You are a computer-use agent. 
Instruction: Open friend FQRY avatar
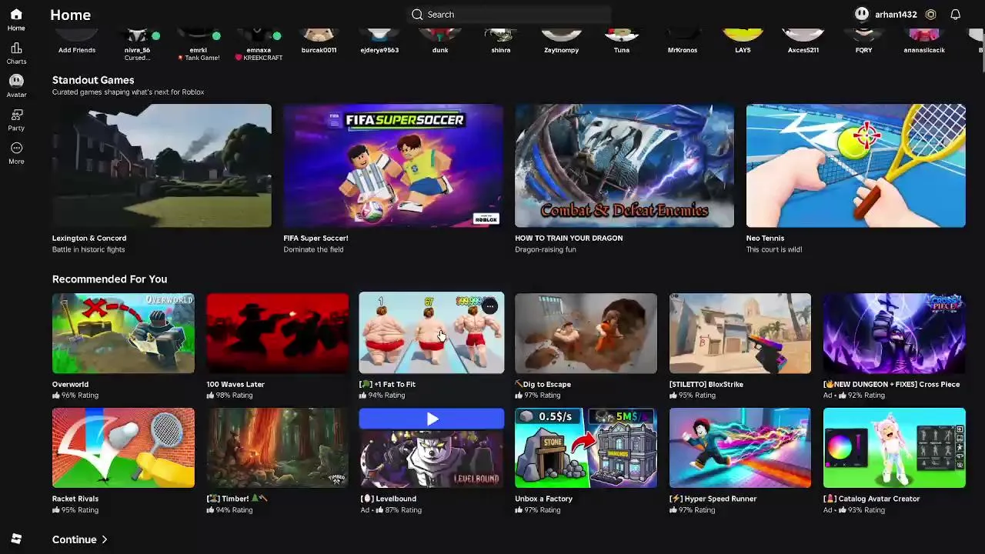863,36
